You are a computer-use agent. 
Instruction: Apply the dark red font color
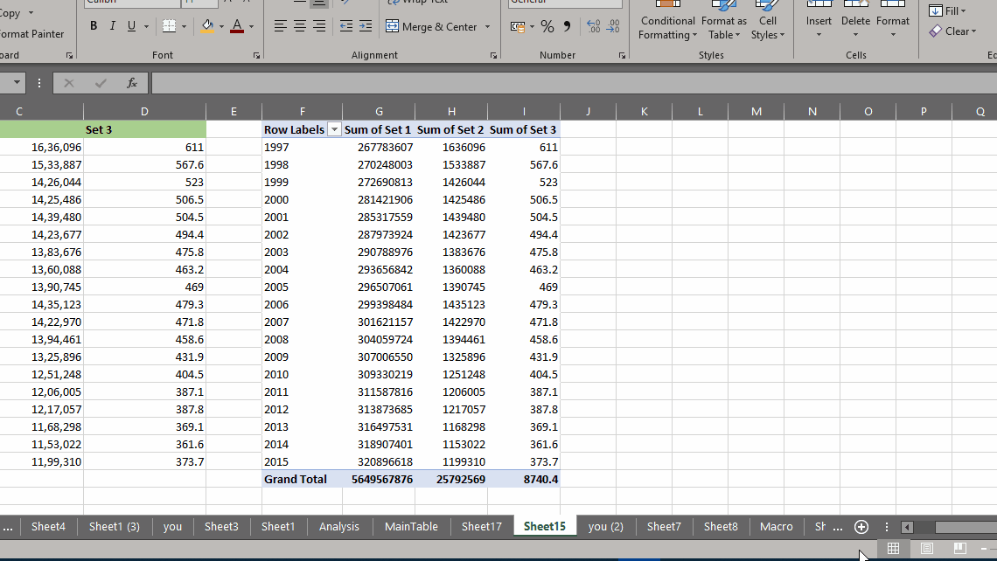[x=237, y=26]
